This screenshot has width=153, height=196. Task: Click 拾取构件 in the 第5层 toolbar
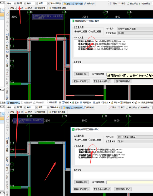click(x=88, y=108)
